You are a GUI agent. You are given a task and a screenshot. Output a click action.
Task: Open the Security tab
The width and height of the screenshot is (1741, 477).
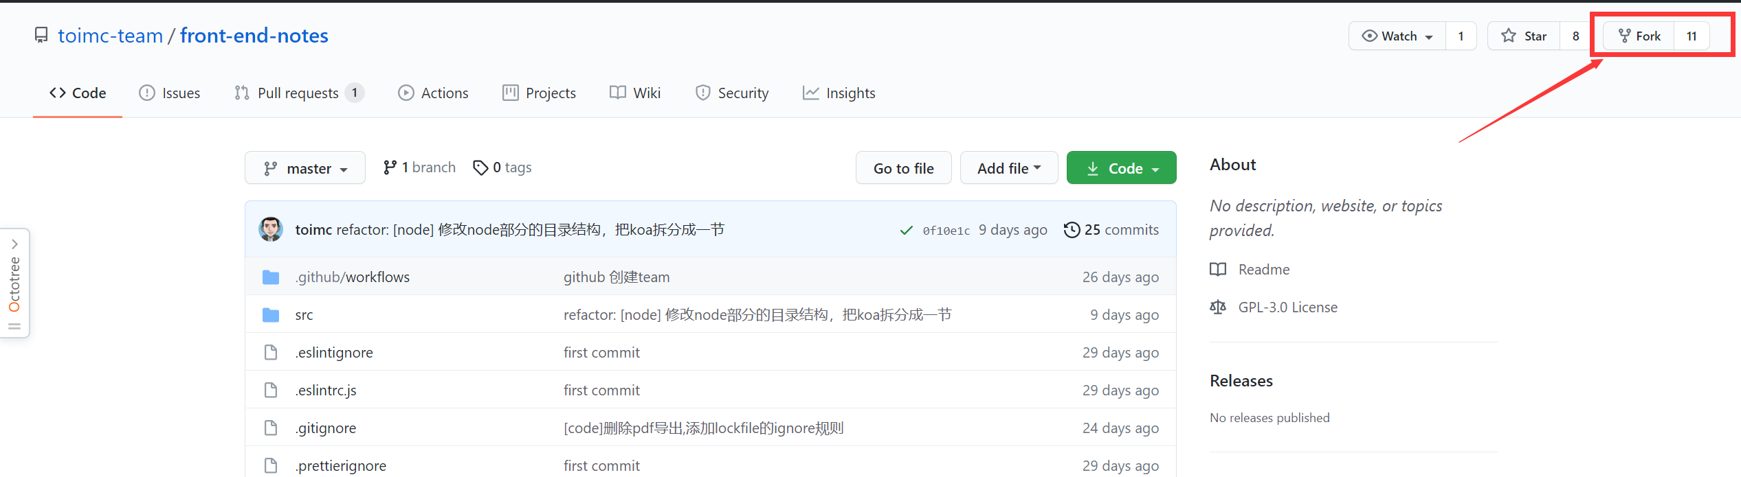tap(732, 93)
